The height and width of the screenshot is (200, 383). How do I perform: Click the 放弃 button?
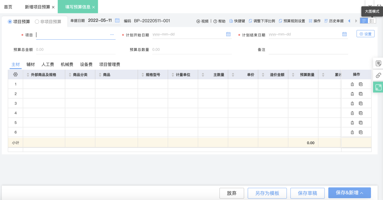232,193
